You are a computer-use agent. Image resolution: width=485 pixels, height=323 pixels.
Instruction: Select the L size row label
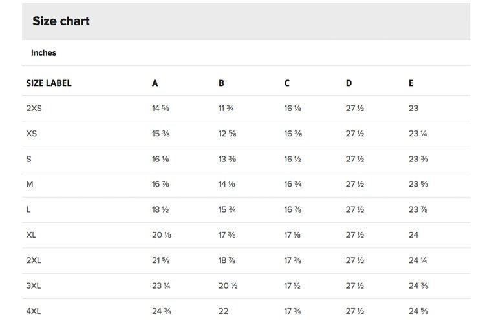tap(28, 209)
